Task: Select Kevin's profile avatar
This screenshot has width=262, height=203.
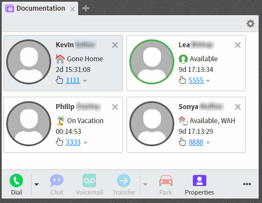Action: [29, 62]
